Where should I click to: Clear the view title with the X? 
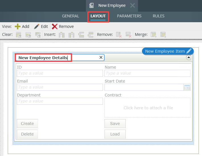tap(101, 58)
